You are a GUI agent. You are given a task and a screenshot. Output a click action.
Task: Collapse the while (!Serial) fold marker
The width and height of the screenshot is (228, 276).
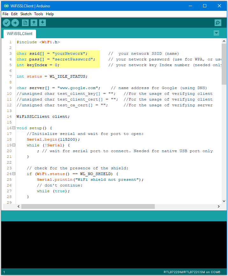pyautogui.click(x=14, y=145)
